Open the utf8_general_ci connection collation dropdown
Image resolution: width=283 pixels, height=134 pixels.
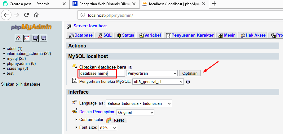158,82
